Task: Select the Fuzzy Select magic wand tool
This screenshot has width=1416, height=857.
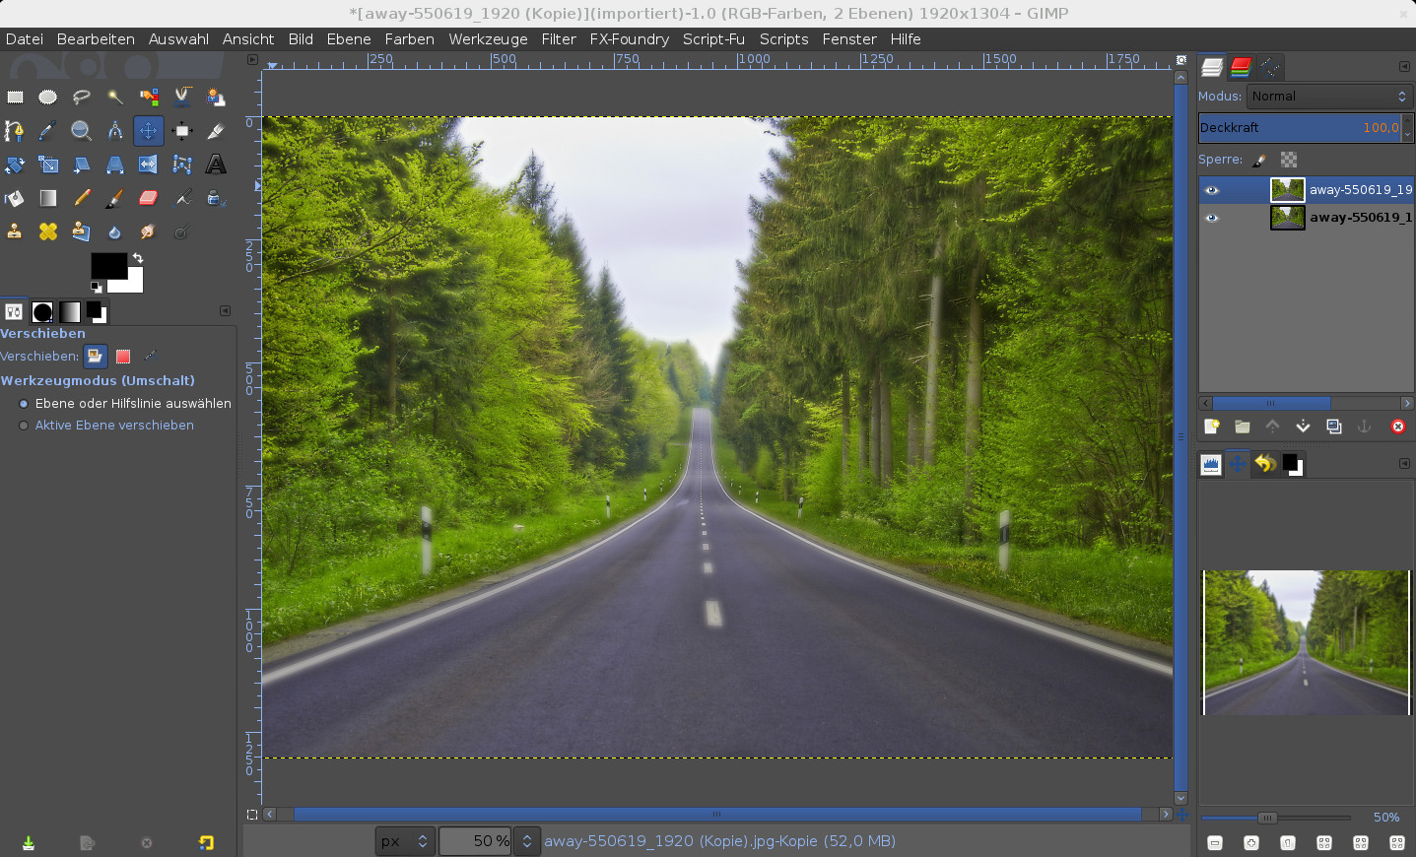Action: click(115, 97)
